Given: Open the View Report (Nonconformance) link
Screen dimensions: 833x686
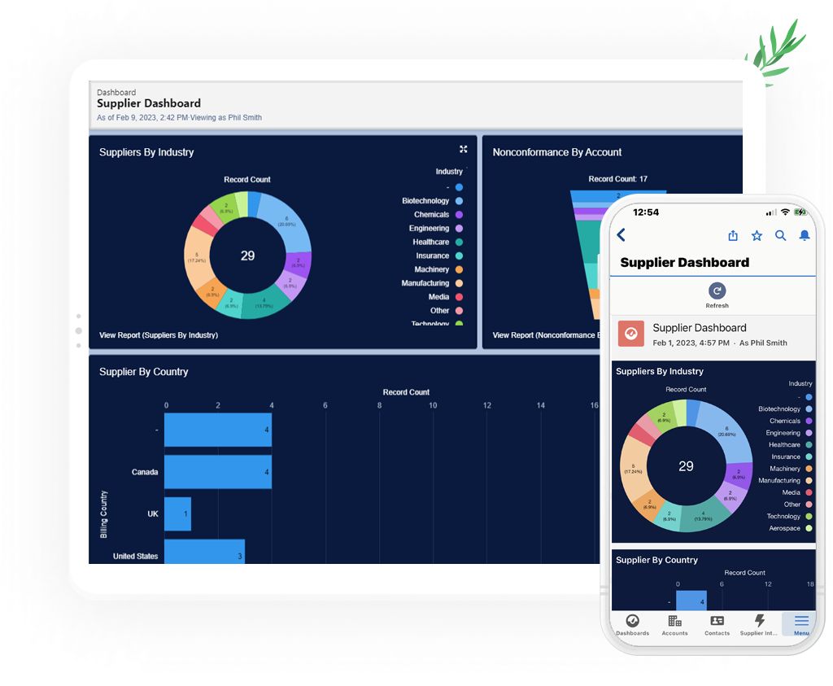Looking at the screenshot, I should (543, 334).
